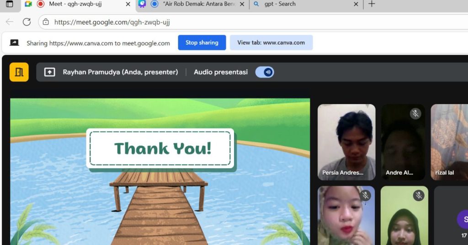Select rizal lal video tile
Screen dimensions: 468x245
click(449, 142)
